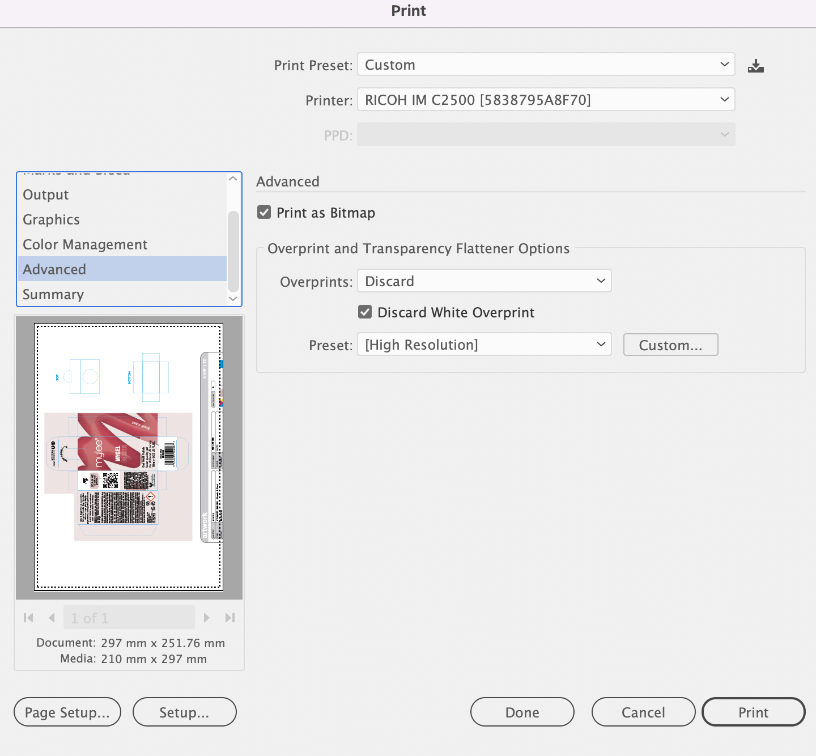Toggle the Print as Bitmap checkbox
Screen dimensions: 816x756
coord(264,212)
